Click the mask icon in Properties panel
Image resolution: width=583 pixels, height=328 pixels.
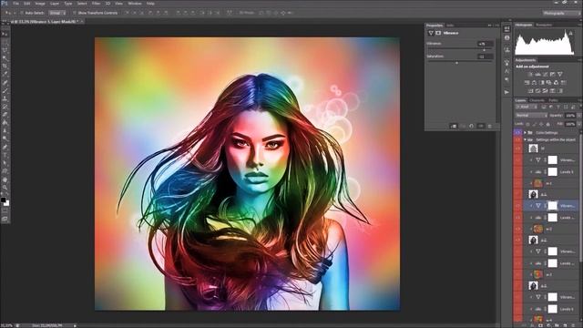(438, 33)
